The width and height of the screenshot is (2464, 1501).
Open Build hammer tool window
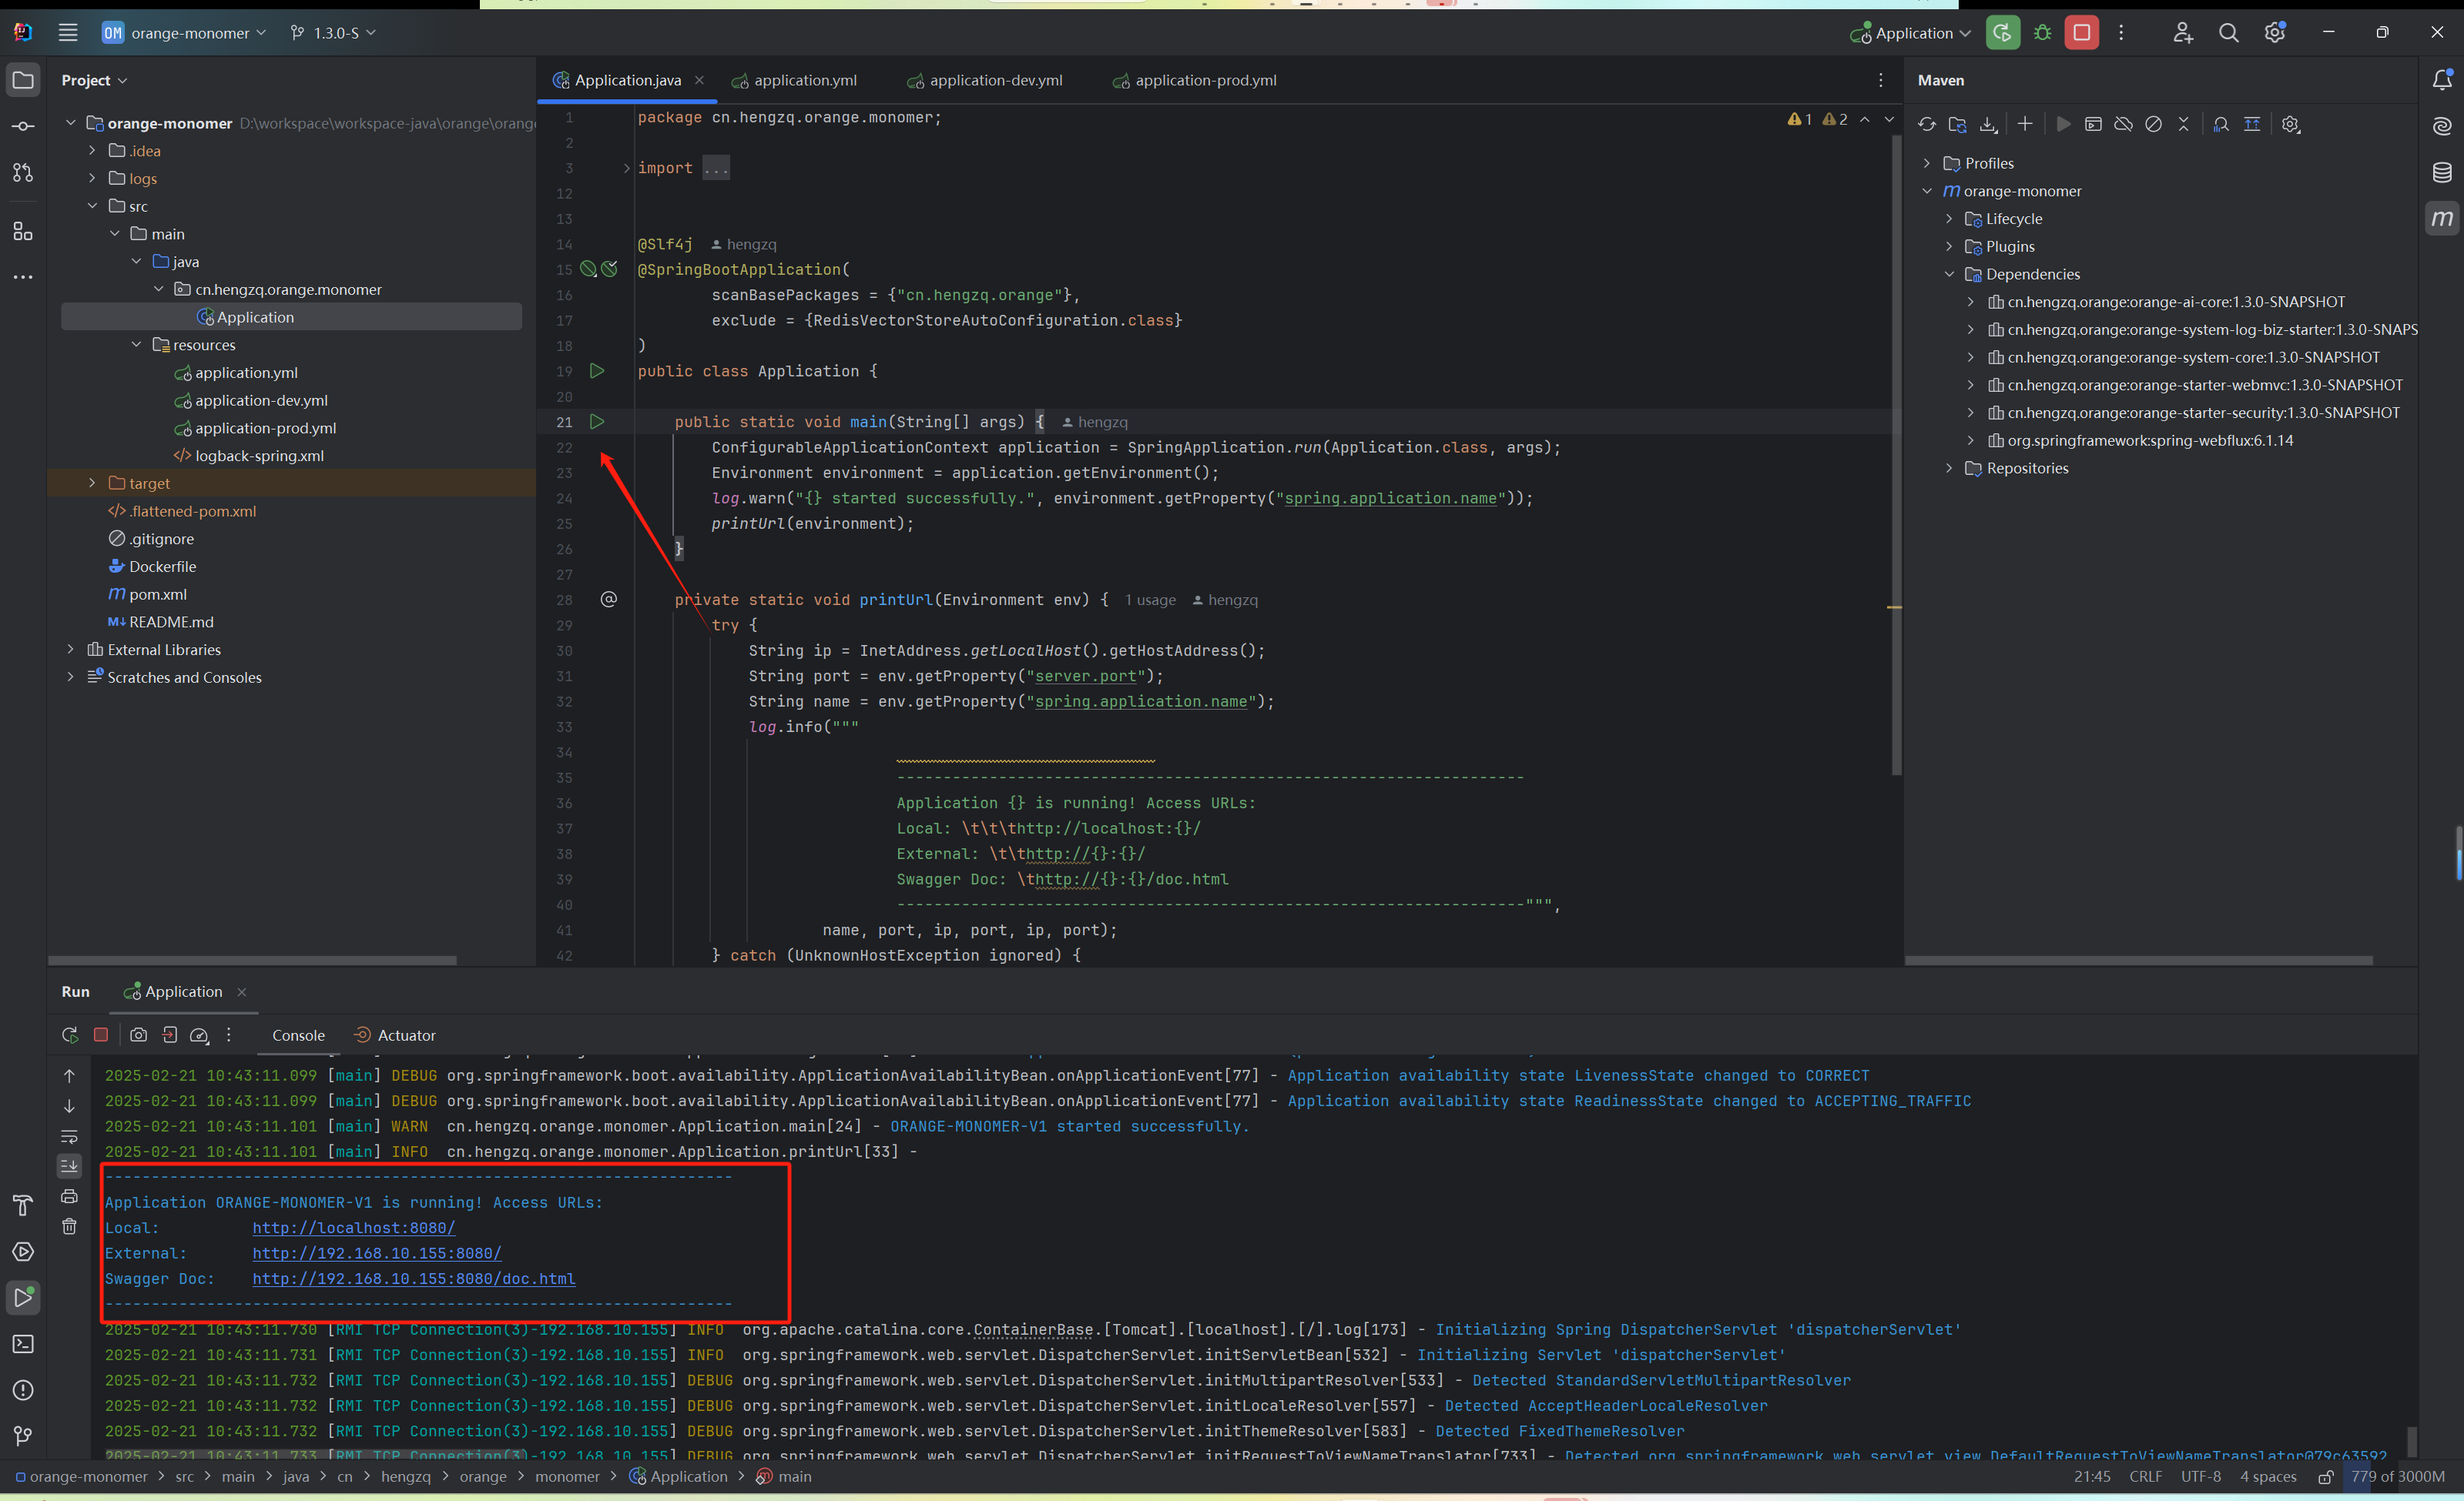click(23, 1205)
